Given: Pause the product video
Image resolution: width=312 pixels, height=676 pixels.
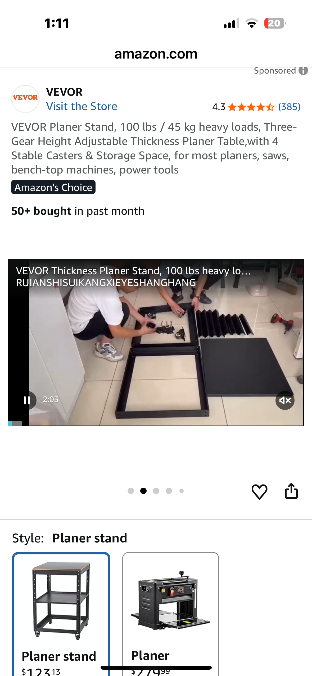Looking at the screenshot, I should coord(27,400).
